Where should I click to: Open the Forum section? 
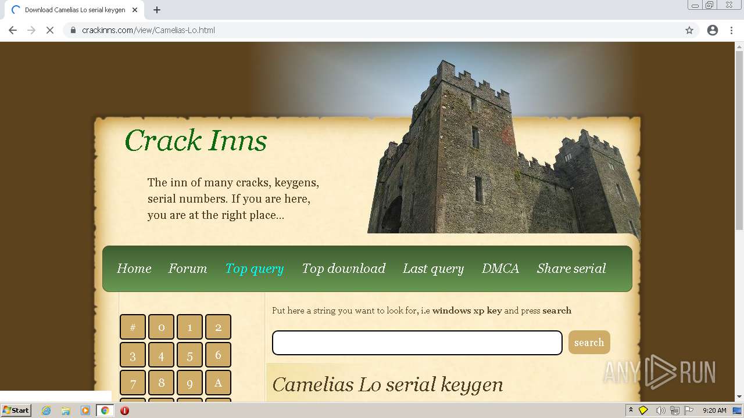click(x=188, y=268)
